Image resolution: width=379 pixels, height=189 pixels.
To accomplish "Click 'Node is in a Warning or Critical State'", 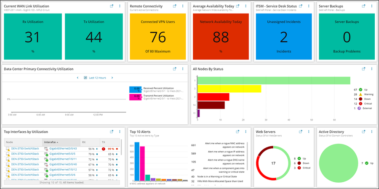I will point(218,176).
